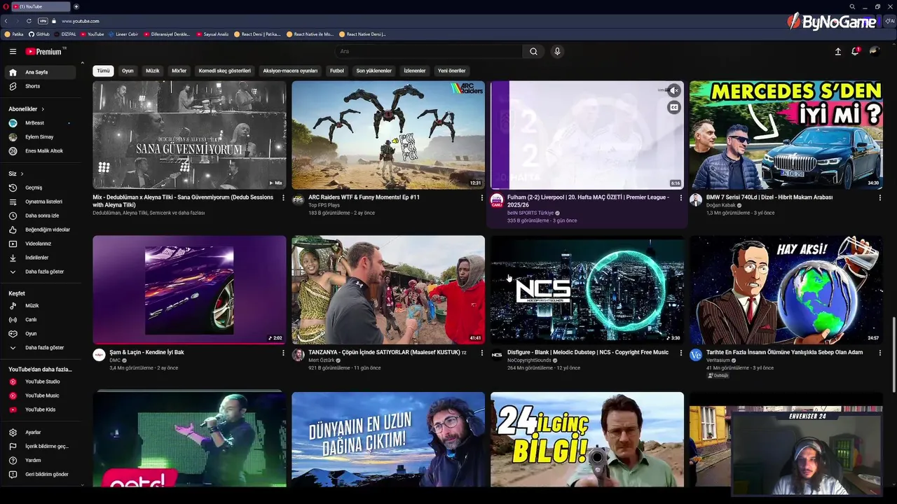The width and height of the screenshot is (897, 504).
Task: Open Beğendiğim videolar list
Action: pyautogui.click(x=41, y=230)
